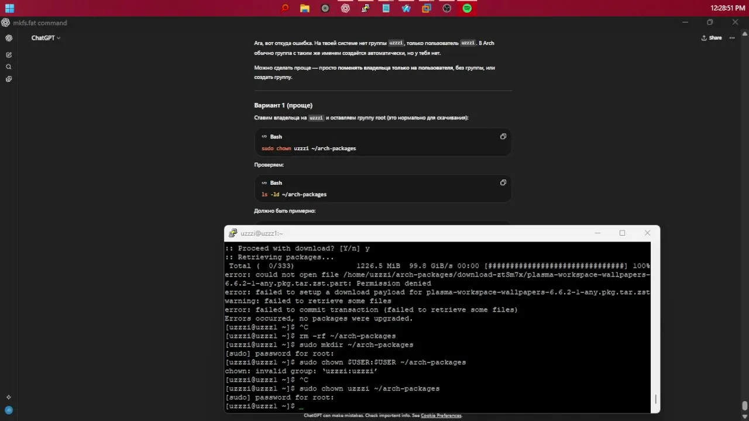Click the ChatGPT page scrollbar
The height and width of the screenshot is (421, 749).
coord(744,405)
